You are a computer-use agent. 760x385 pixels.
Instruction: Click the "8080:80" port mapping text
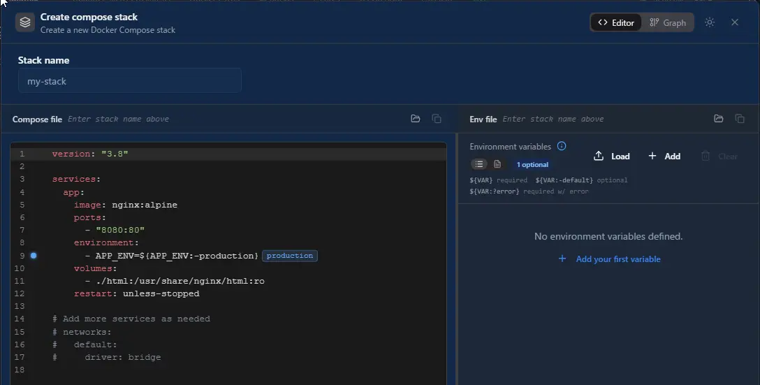(120, 230)
